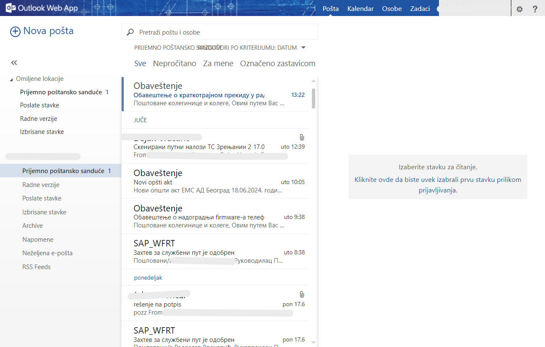The image size is (545, 347).
Task: Open favorite Izbrisane stavke folder
Action: click(x=42, y=132)
